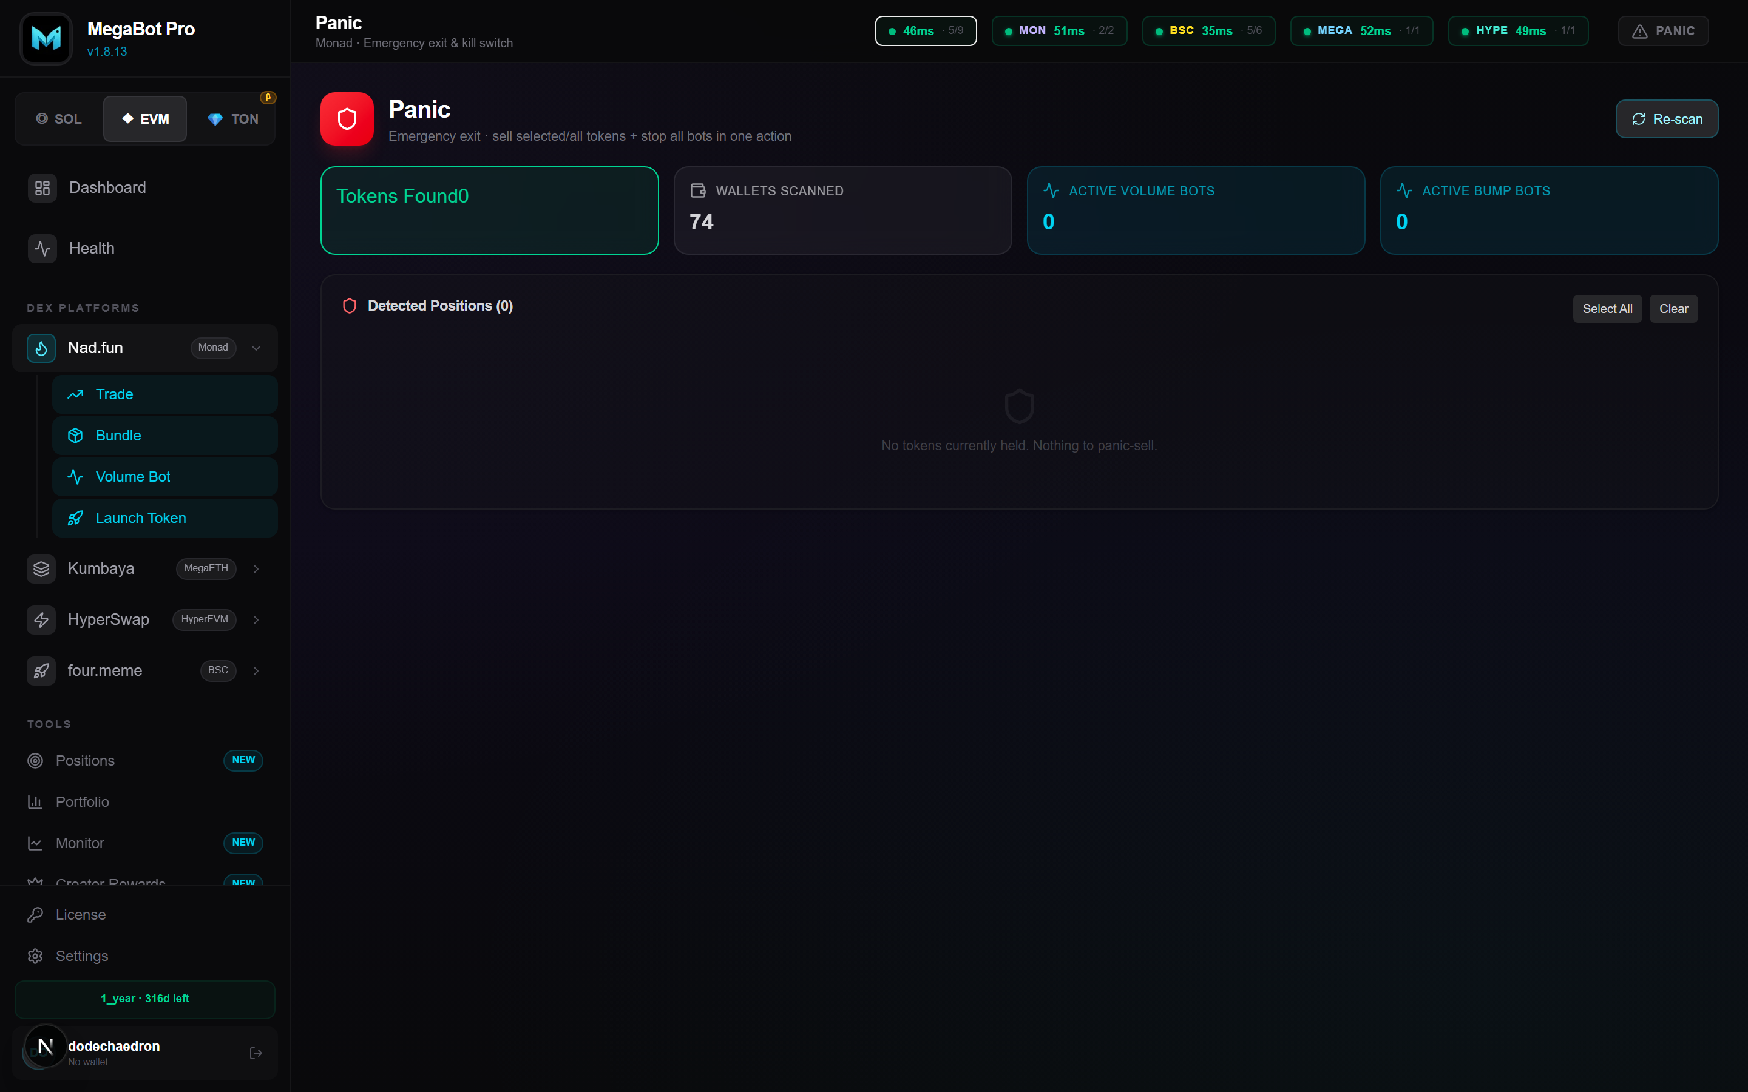This screenshot has height=1092, width=1748.
Task: Click the Kumbaya layers icon
Action: tap(41, 569)
